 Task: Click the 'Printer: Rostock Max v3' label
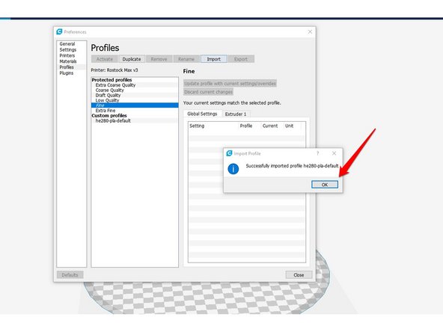click(114, 70)
